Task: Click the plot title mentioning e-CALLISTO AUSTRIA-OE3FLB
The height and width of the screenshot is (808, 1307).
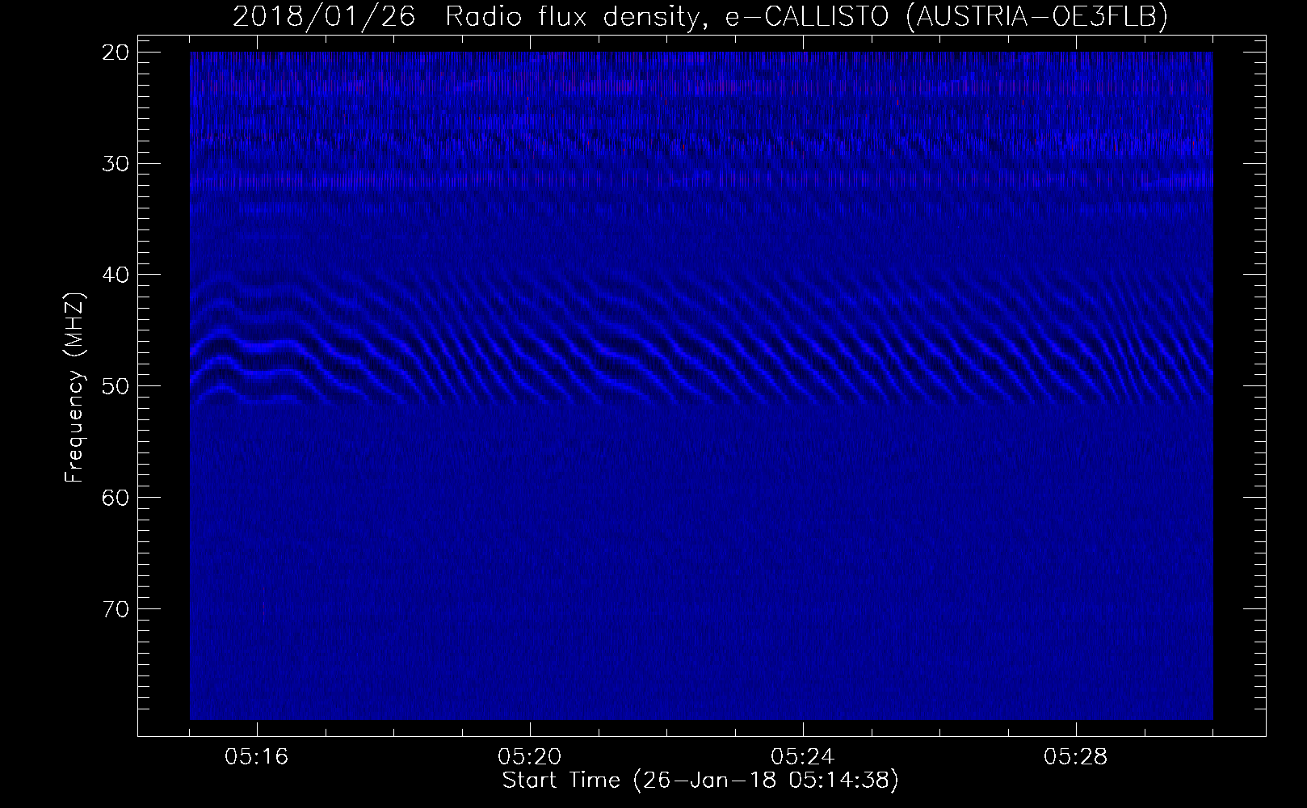Action: click(700, 16)
